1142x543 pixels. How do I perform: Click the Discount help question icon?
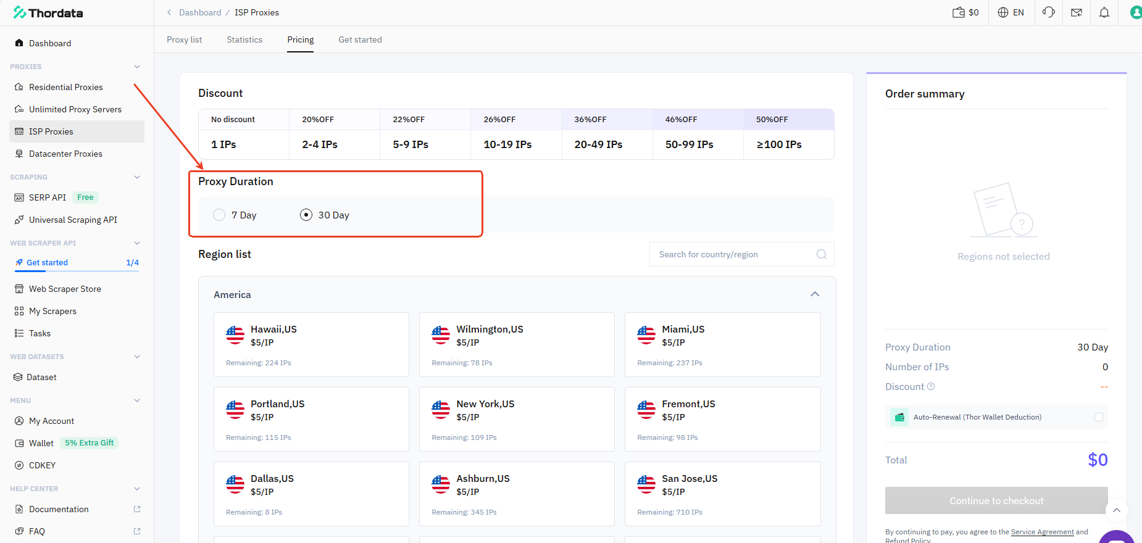931,386
